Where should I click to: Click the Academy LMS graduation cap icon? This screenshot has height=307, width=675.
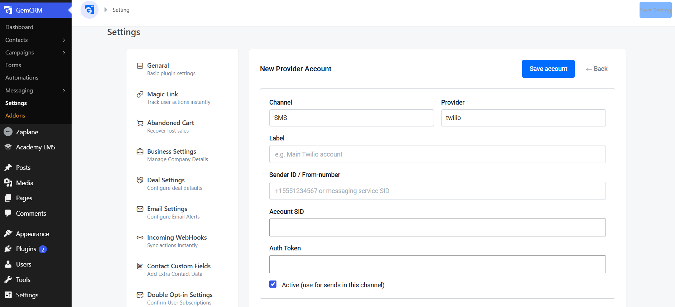(x=8, y=147)
